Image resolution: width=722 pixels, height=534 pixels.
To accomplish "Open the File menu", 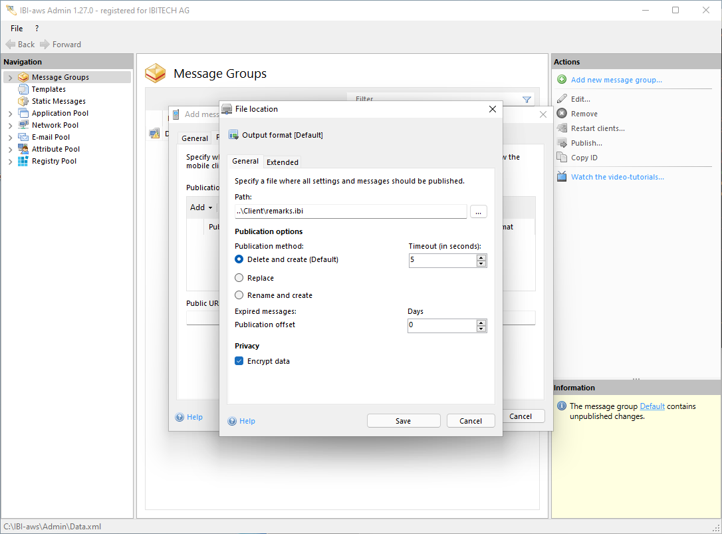I will tap(17, 29).
